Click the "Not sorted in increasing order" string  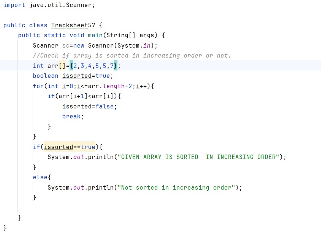(x=176, y=188)
